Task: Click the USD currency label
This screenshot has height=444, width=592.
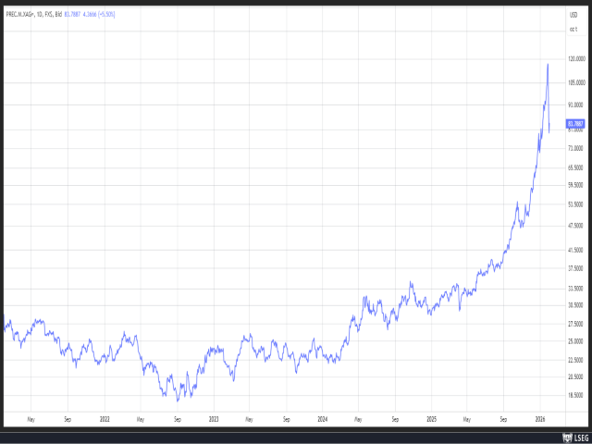Action: [x=573, y=14]
